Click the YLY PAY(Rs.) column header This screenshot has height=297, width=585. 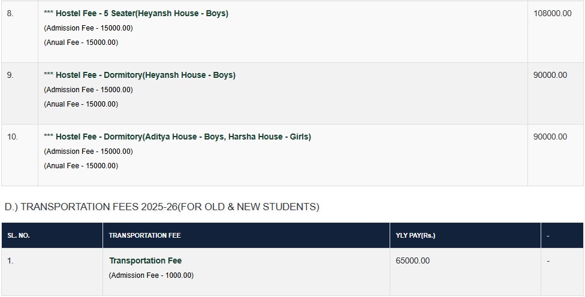click(x=415, y=235)
